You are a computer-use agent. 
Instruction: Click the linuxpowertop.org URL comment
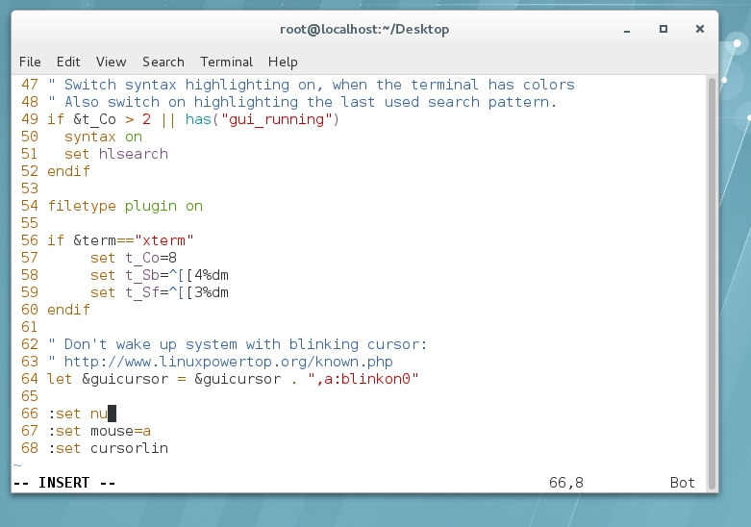pos(229,362)
